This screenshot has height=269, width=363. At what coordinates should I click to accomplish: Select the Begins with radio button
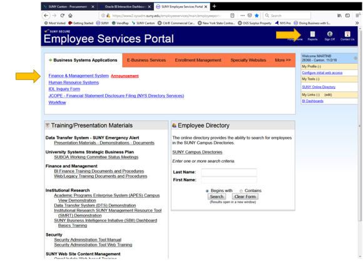[207, 191]
